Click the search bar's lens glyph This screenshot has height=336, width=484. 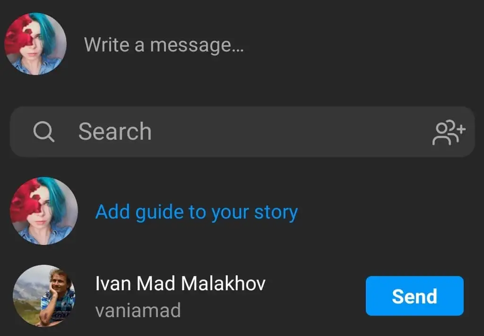[x=44, y=132]
